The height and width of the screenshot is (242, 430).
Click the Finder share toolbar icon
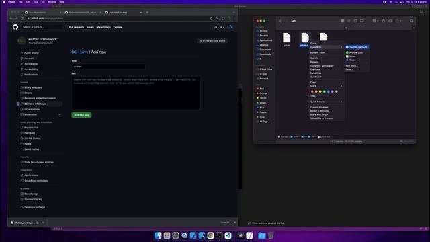click(384, 21)
